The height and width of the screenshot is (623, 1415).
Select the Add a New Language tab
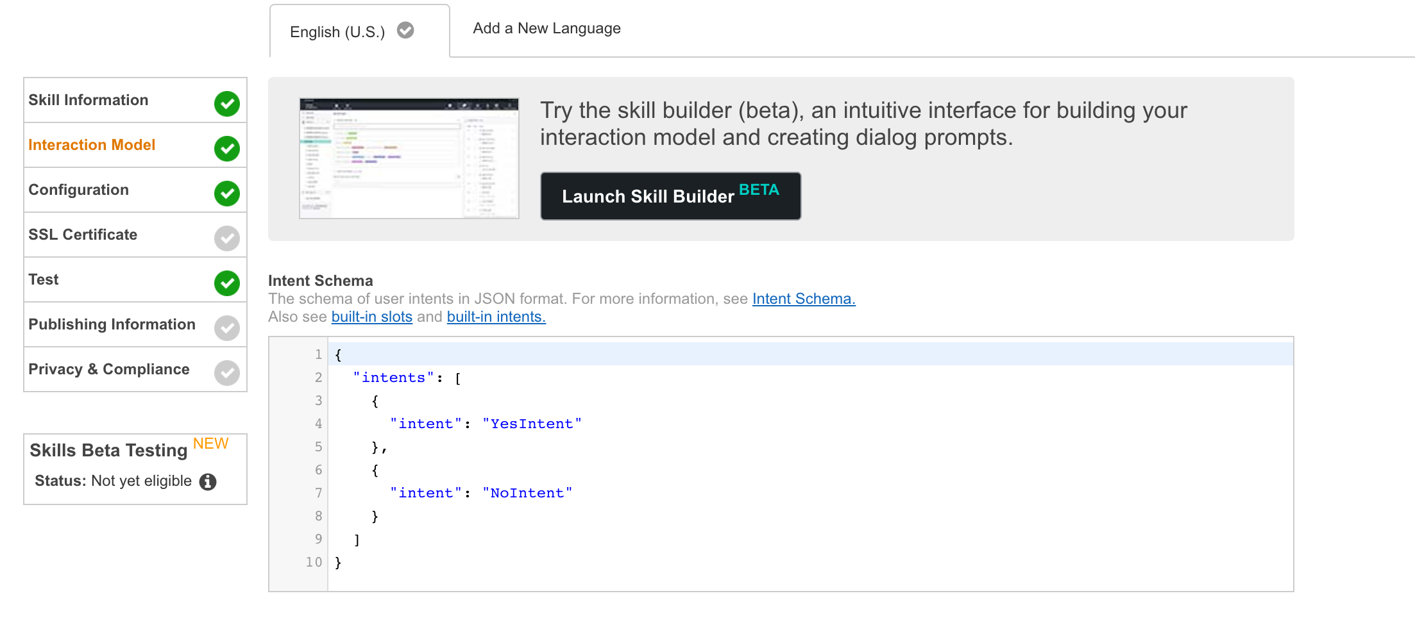(547, 28)
